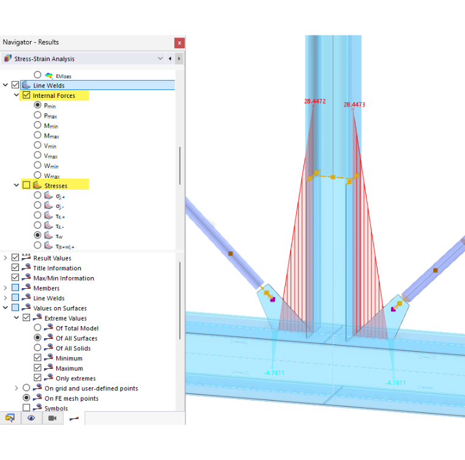Pick the Wmin result option

pyautogui.click(x=37, y=165)
